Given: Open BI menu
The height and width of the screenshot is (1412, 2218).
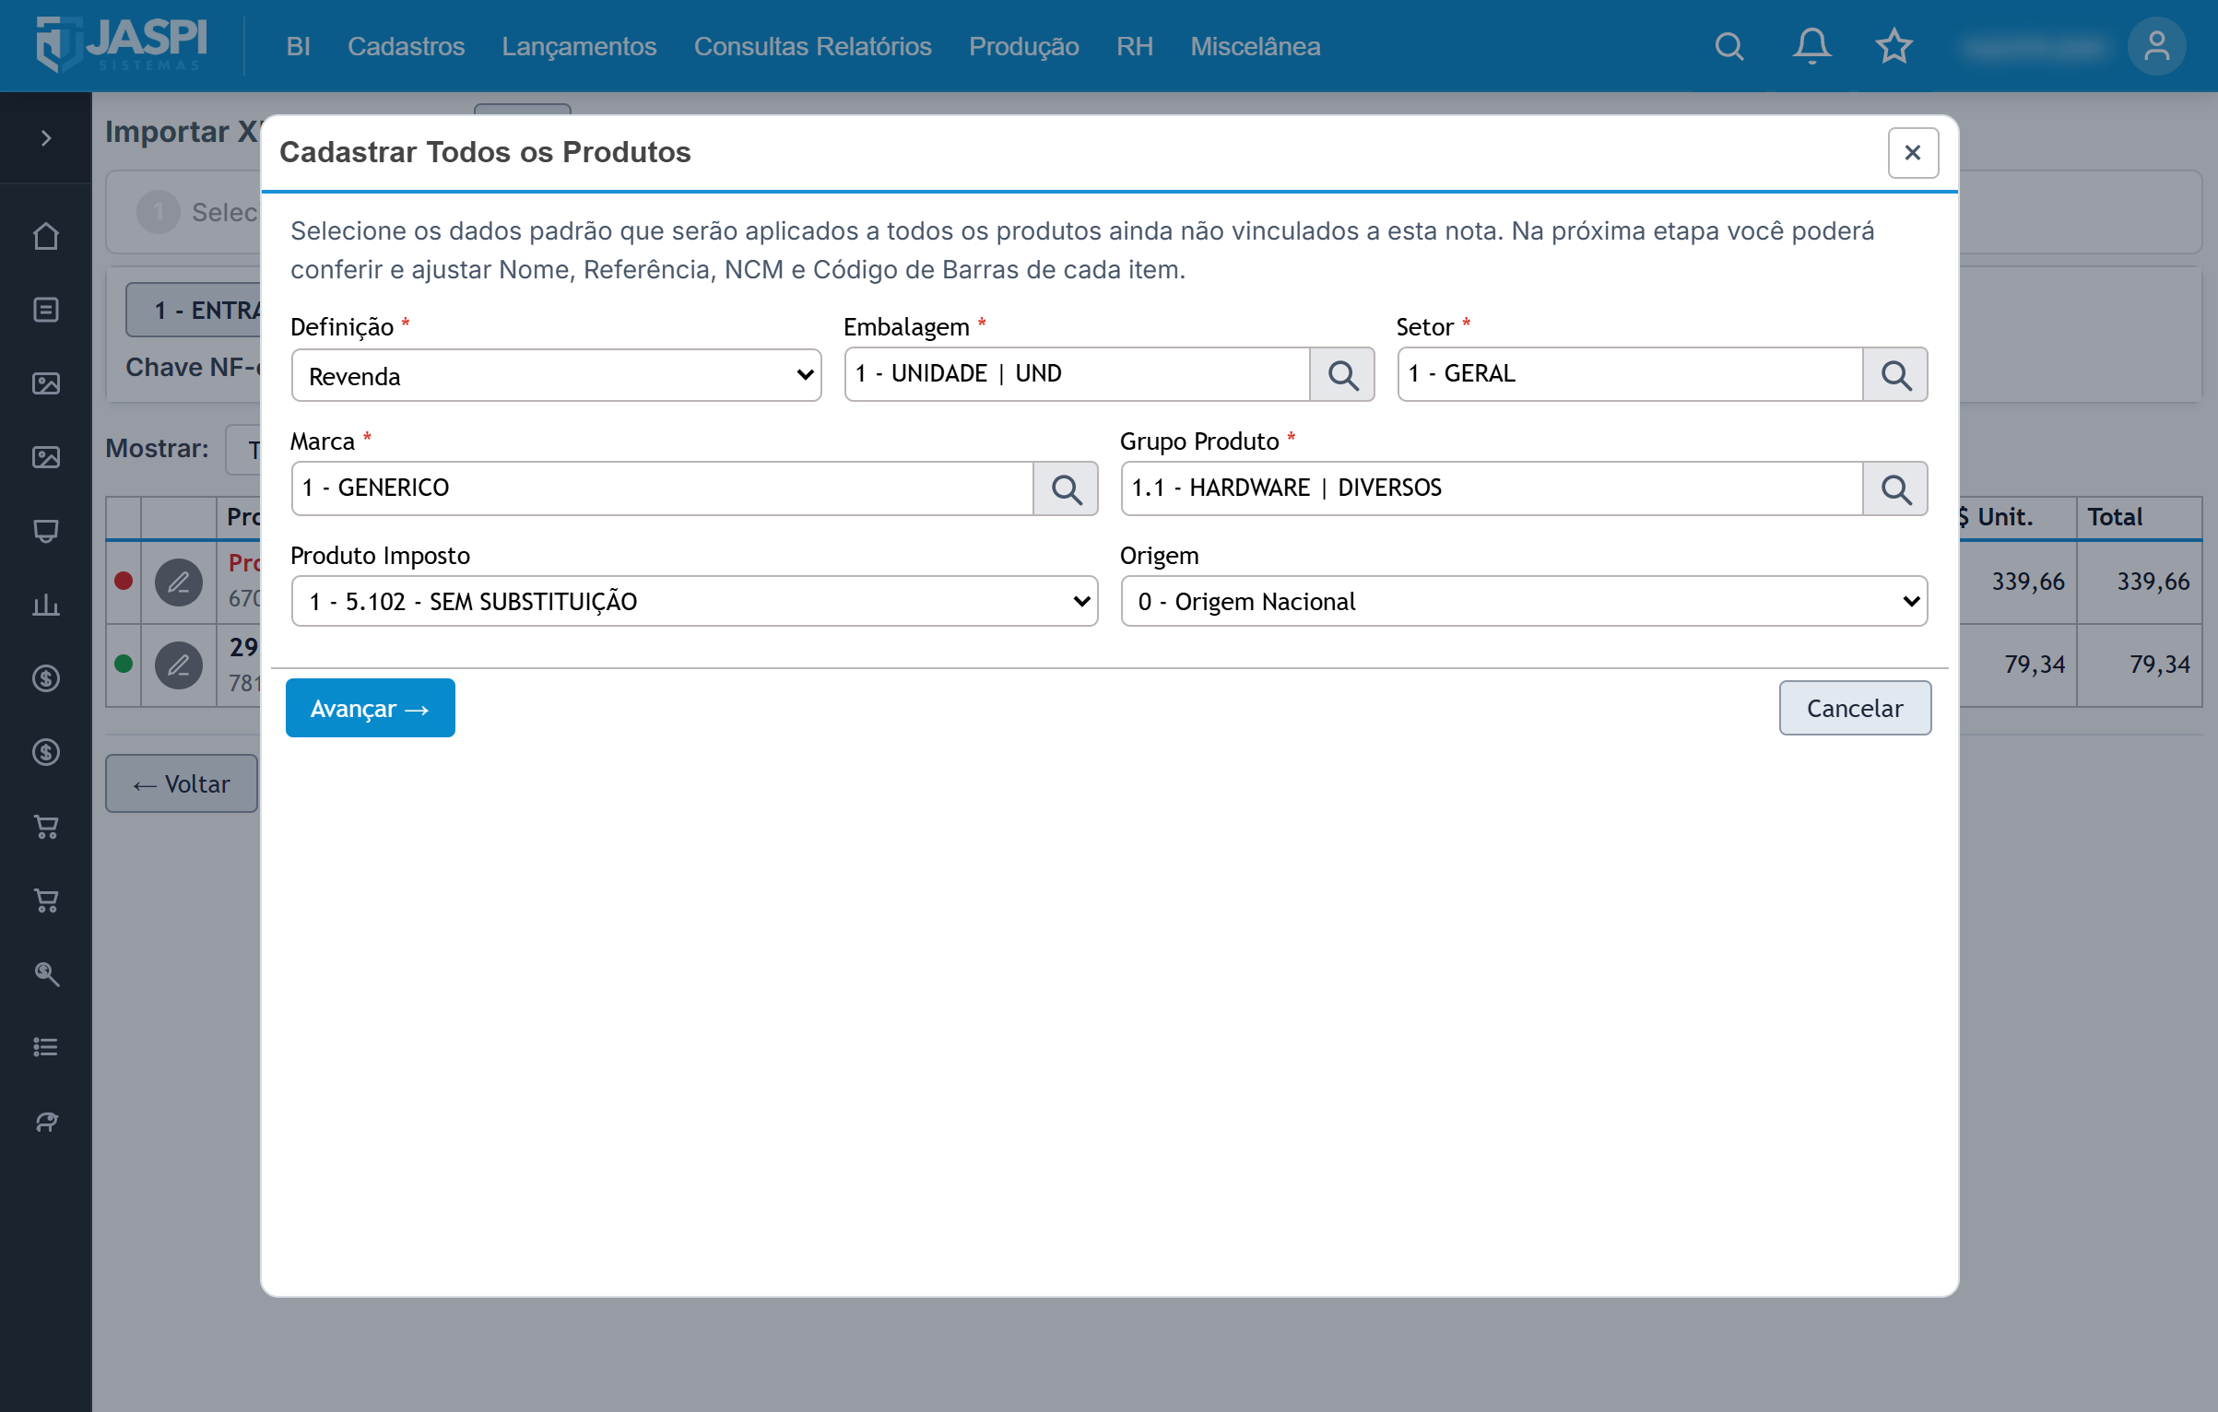Looking at the screenshot, I should 298,46.
